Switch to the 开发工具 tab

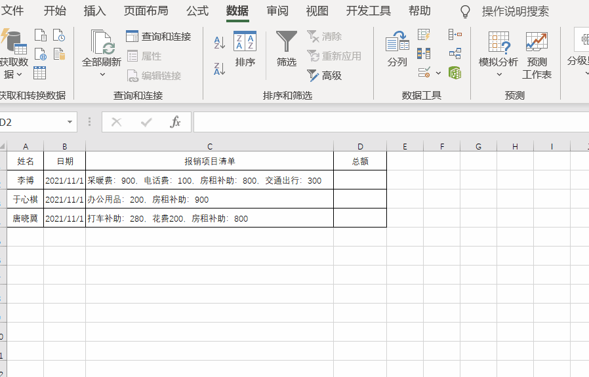(x=369, y=11)
